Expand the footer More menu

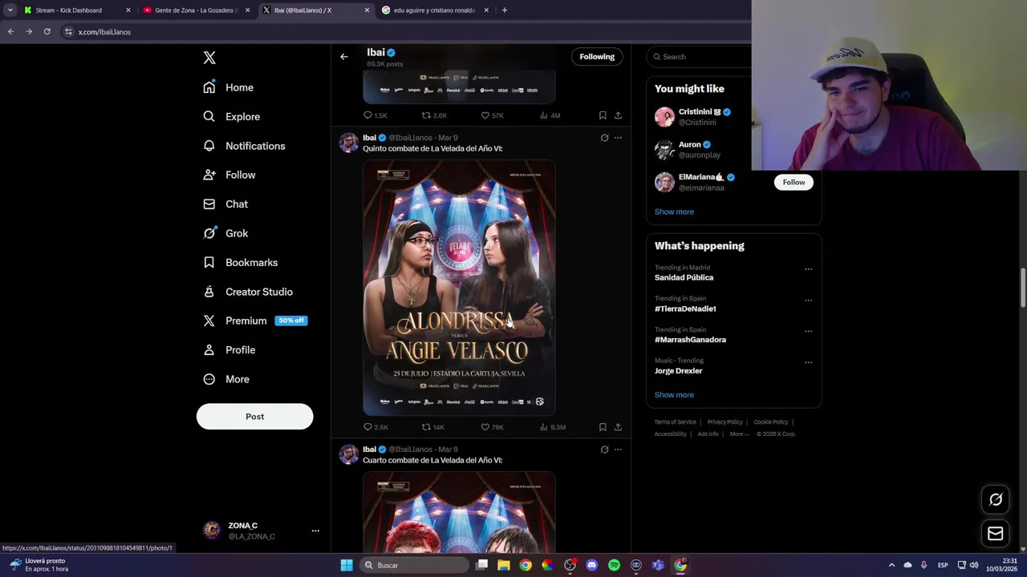[x=739, y=434]
